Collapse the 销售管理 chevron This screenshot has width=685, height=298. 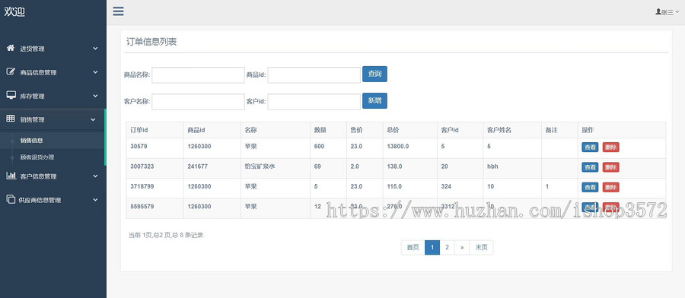pos(93,119)
